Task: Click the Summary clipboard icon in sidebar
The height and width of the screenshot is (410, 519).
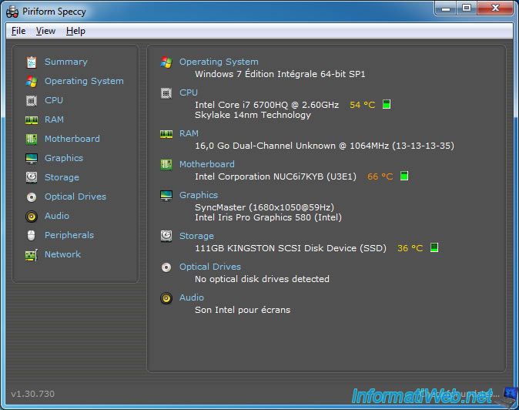Action: (x=32, y=62)
